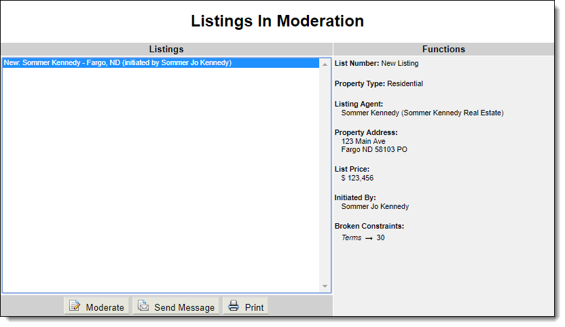Screen dimensions: 565x327
Task: Click the Property Address label
Action: 366,132
